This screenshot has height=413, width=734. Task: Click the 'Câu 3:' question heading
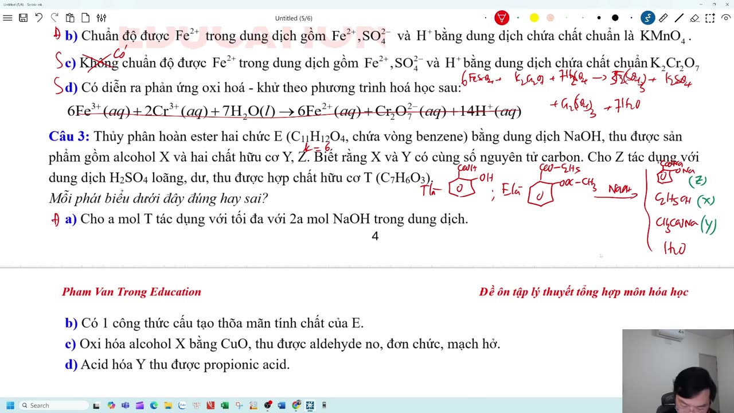pos(69,137)
